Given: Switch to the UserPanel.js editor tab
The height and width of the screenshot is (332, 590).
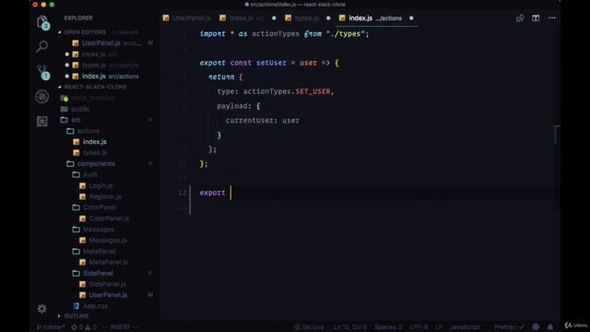Looking at the screenshot, I should click(x=186, y=18).
